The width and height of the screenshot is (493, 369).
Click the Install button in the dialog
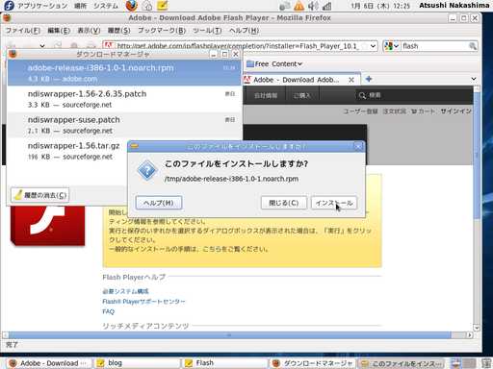334,203
